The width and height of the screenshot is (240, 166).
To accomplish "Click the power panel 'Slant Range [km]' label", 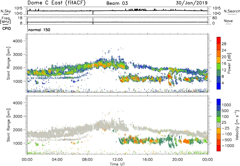I will click(8, 63).
